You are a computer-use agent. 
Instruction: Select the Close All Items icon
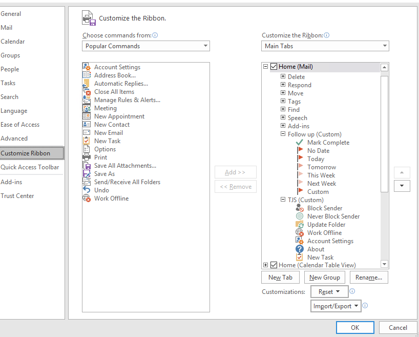tap(87, 91)
